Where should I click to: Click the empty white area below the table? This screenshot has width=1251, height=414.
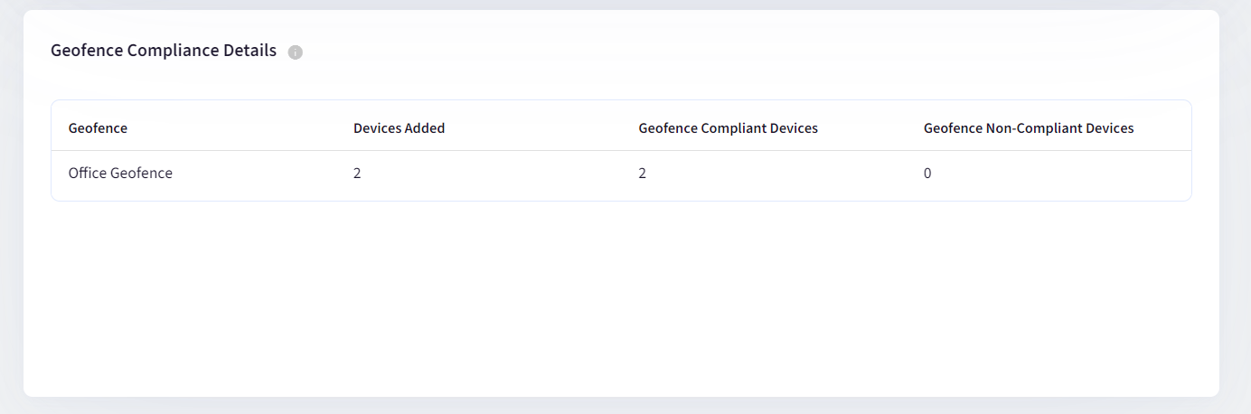(x=621, y=298)
